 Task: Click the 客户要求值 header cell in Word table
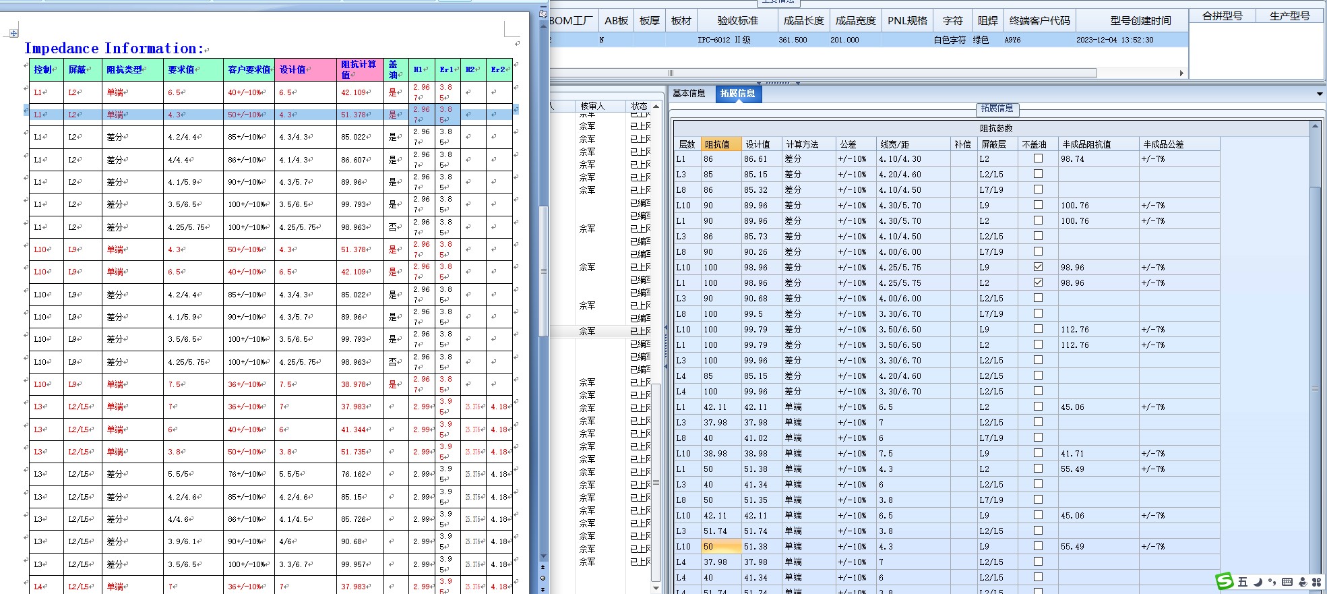(249, 69)
